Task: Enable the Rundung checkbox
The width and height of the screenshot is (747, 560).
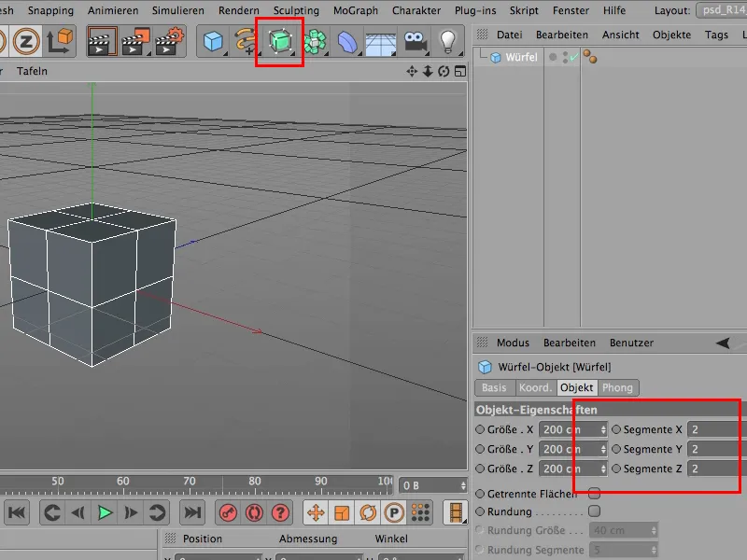Action: 594,511
